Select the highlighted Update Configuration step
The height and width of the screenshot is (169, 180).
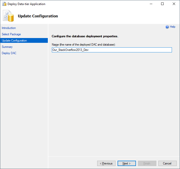point(14,41)
